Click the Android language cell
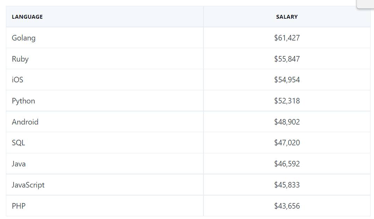The image size is (374, 219). tap(105, 122)
